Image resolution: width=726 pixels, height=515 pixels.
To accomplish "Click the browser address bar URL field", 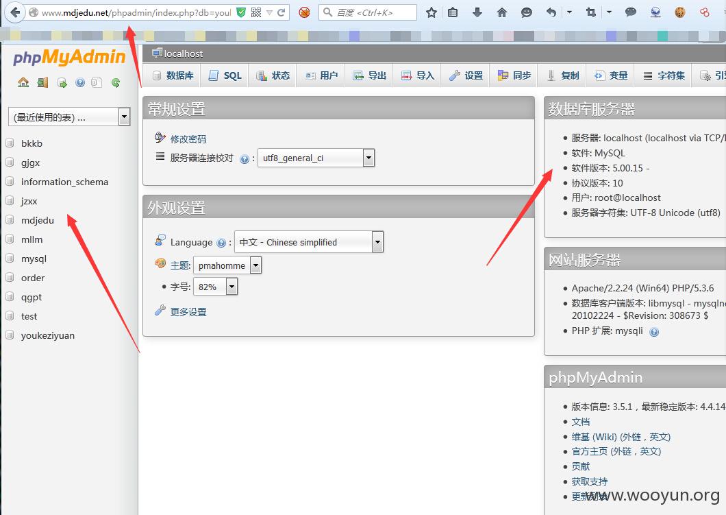I will tap(136, 12).
